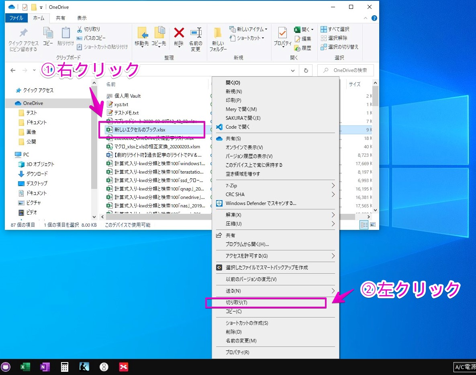Image resolution: width=476 pixels, height=375 pixels.
Task: Collapse the ribbon with the chevron
Action: (365, 18)
